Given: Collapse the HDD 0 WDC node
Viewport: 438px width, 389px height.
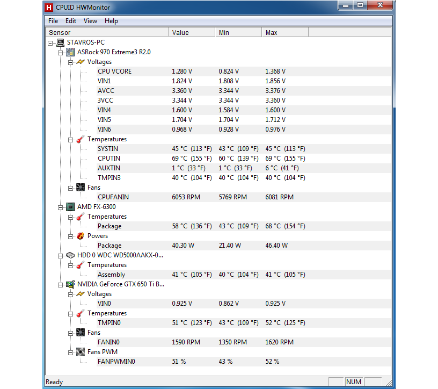Looking at the screenshot, I should pyautogui.click(x=60, y=256).
